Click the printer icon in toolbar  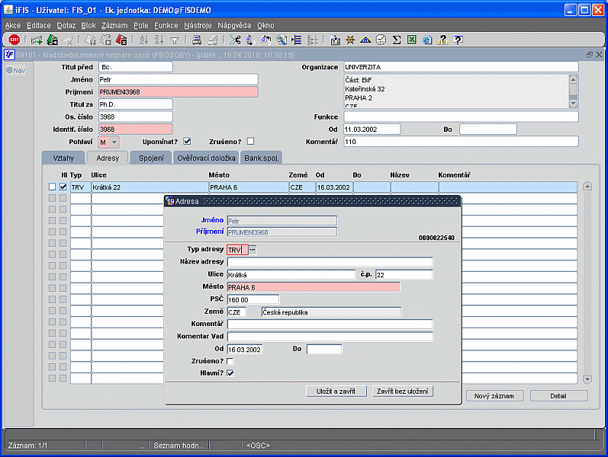(x=196, y=40)
